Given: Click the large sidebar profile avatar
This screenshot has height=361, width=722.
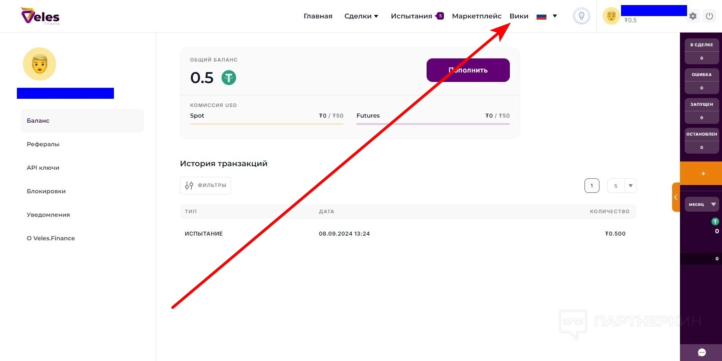Looking at the screenshot, I should click(40, 64).
